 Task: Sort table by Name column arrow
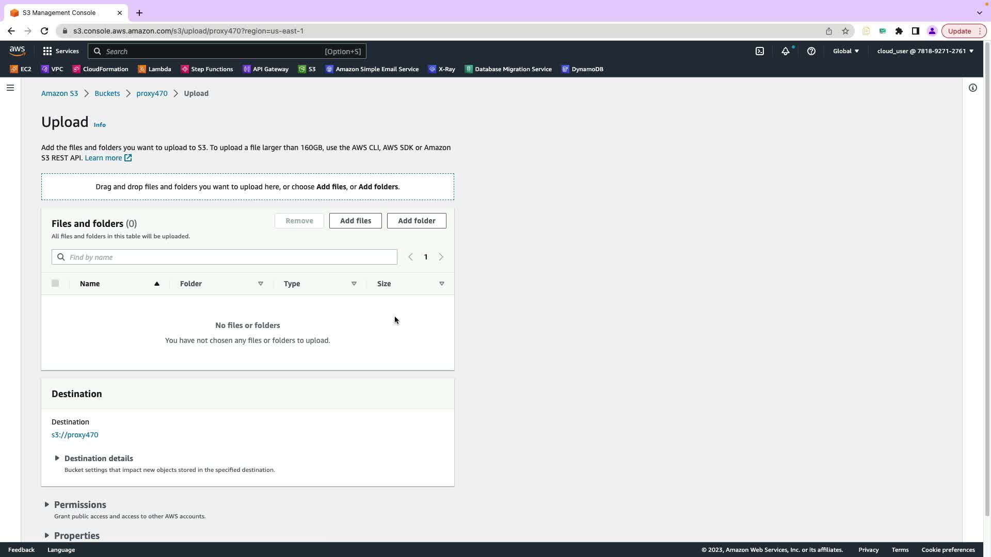157,284
